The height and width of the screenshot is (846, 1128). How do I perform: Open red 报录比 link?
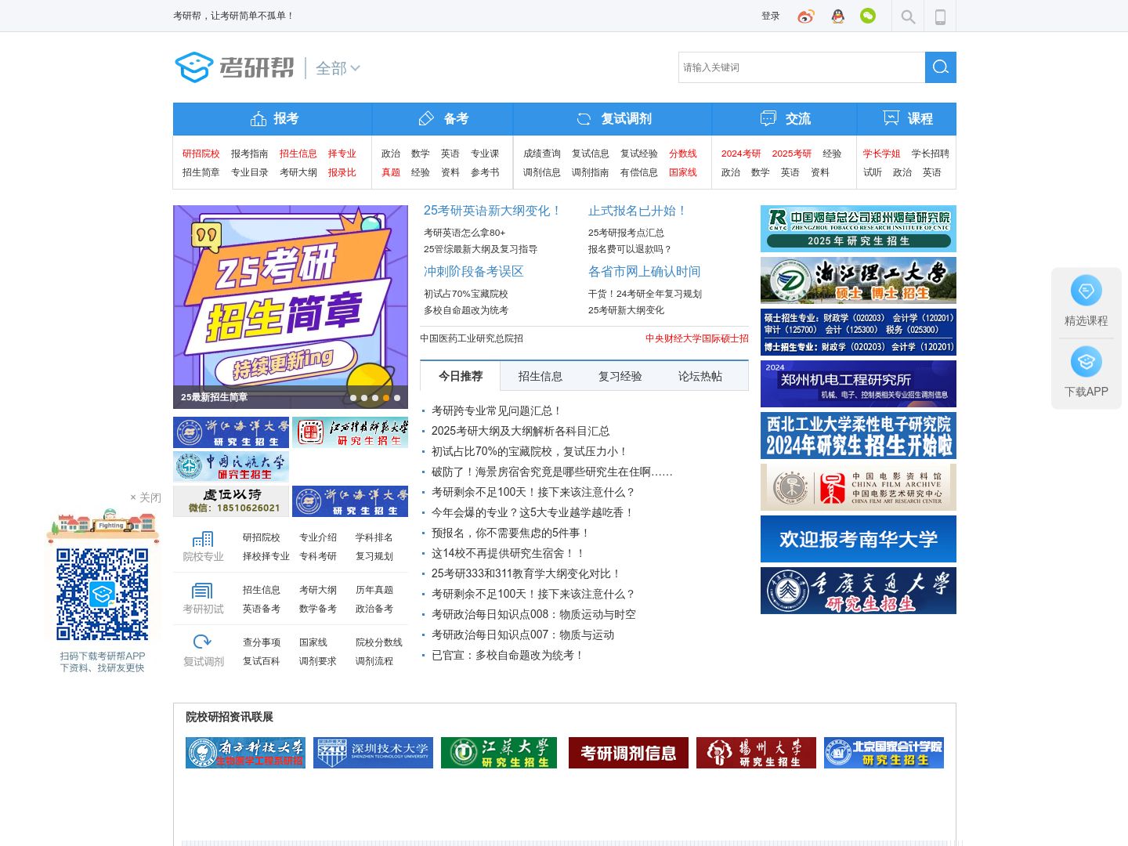[342, 172]
